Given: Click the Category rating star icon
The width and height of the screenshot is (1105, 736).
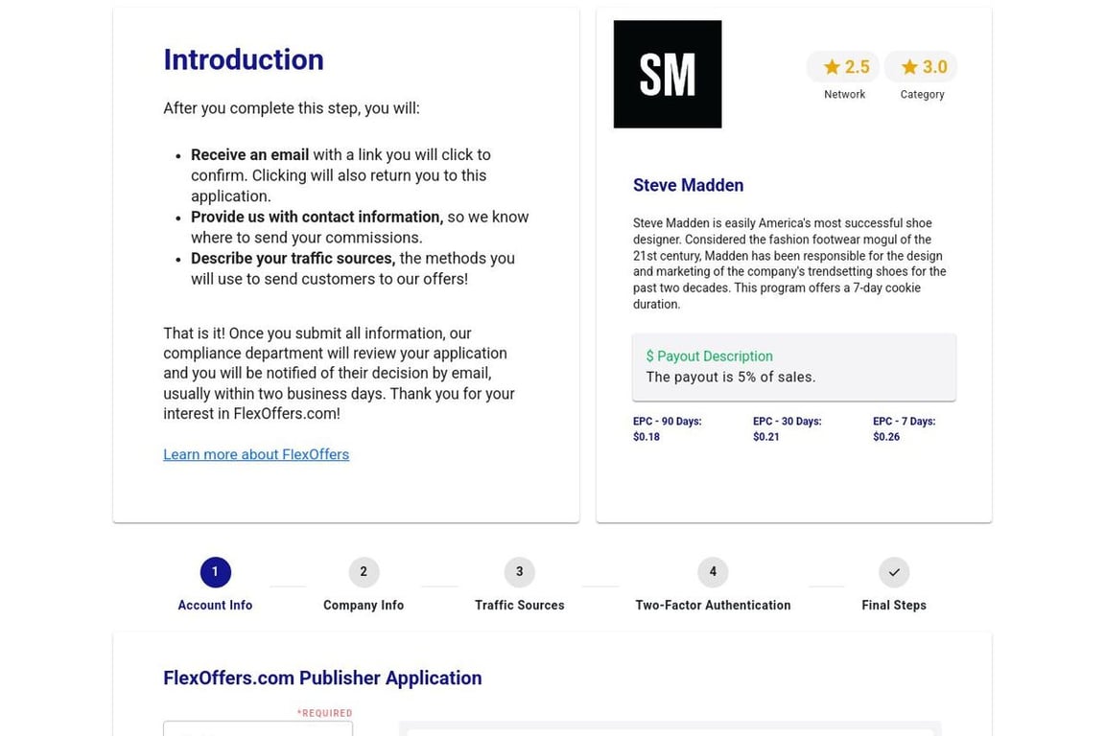Looking at the screenshot, I should click(909, 67).
